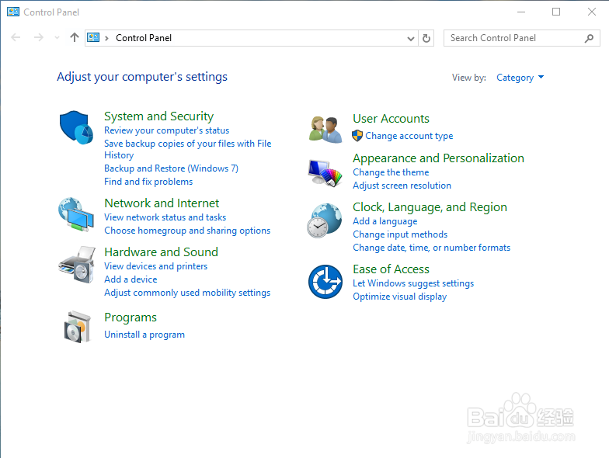Expand the breadcrumb chevron before Control Panel

[x=106, y=38]
